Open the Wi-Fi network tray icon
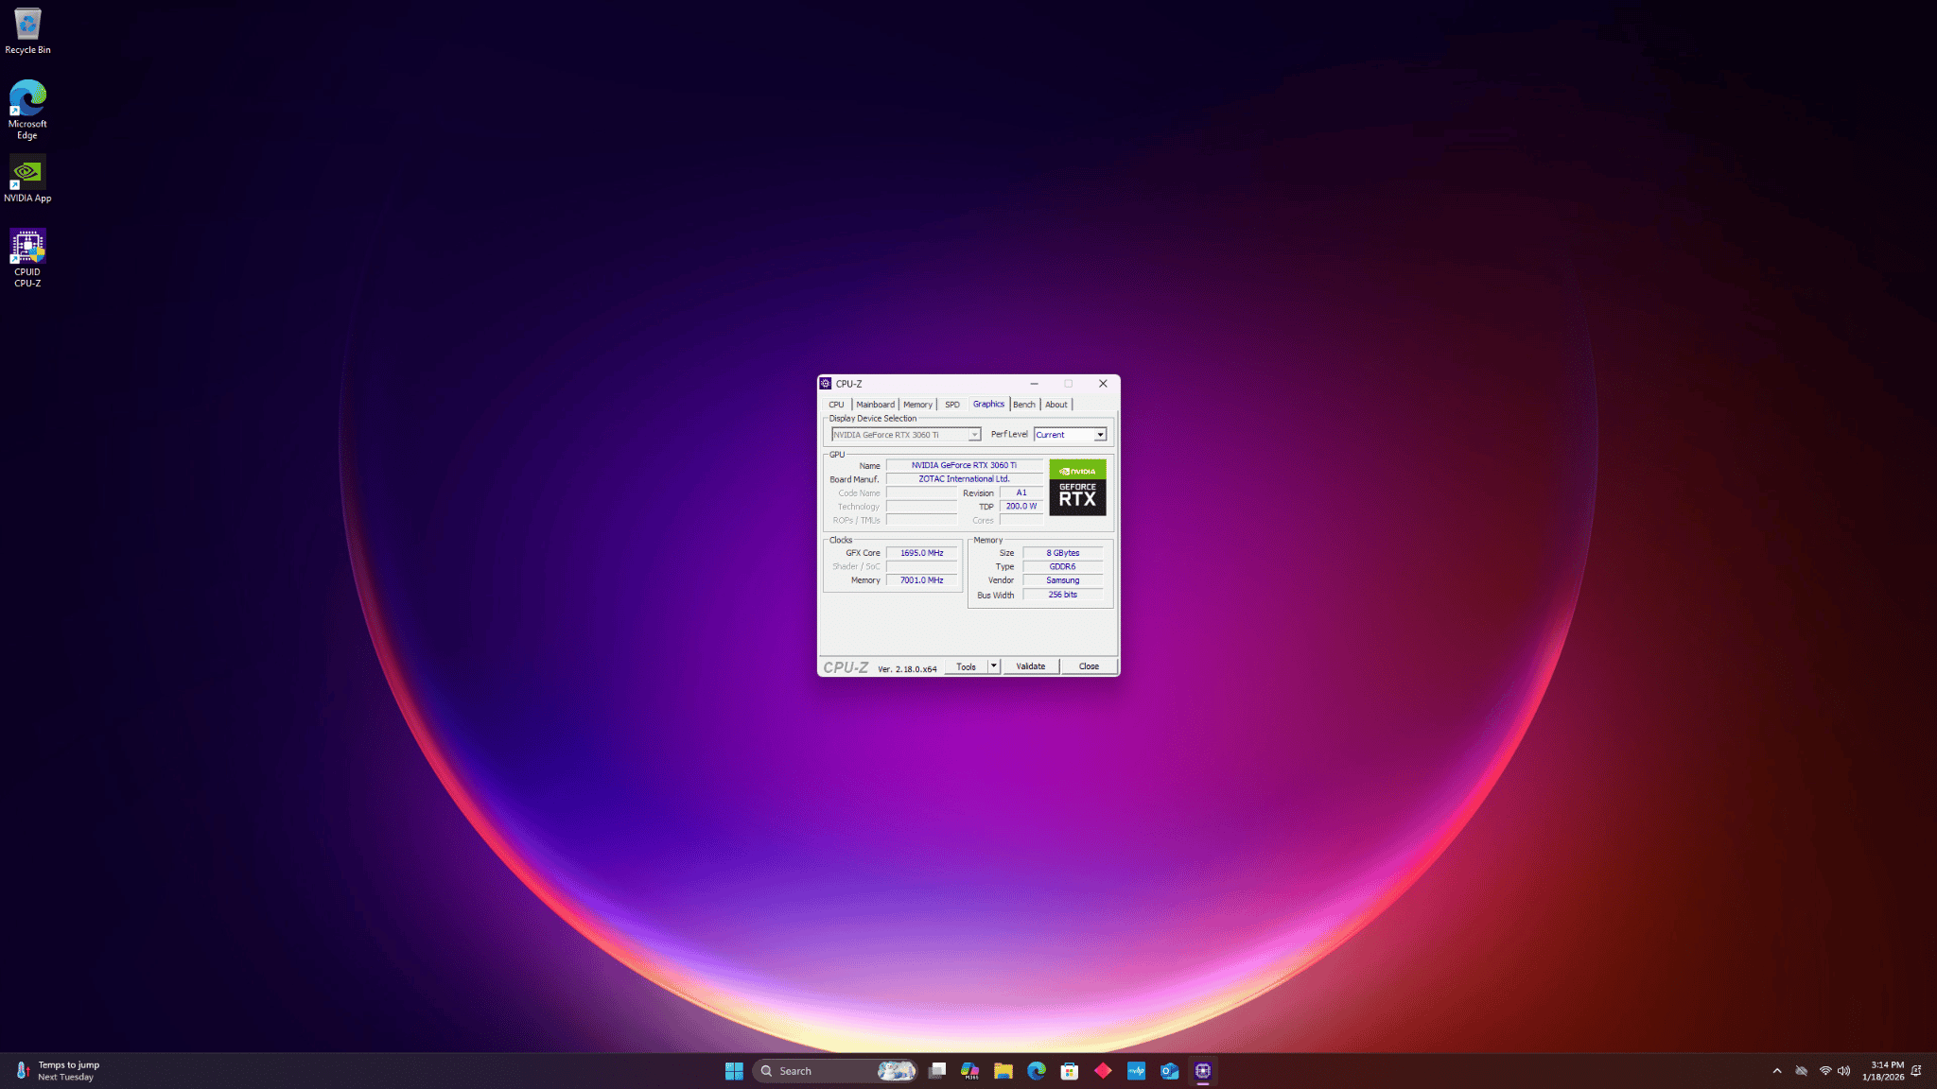 (x=1825, y=1071)
